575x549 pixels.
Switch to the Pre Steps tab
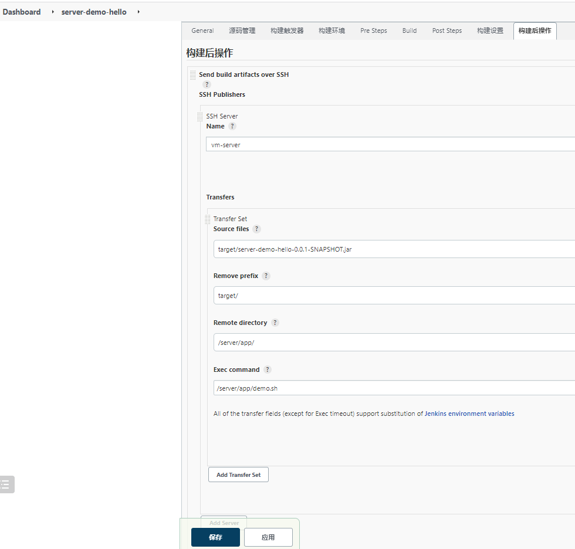373,30
